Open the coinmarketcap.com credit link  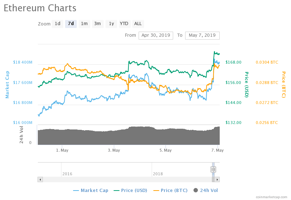271,197
